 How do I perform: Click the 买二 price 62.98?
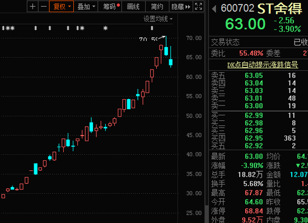(254, 123)
